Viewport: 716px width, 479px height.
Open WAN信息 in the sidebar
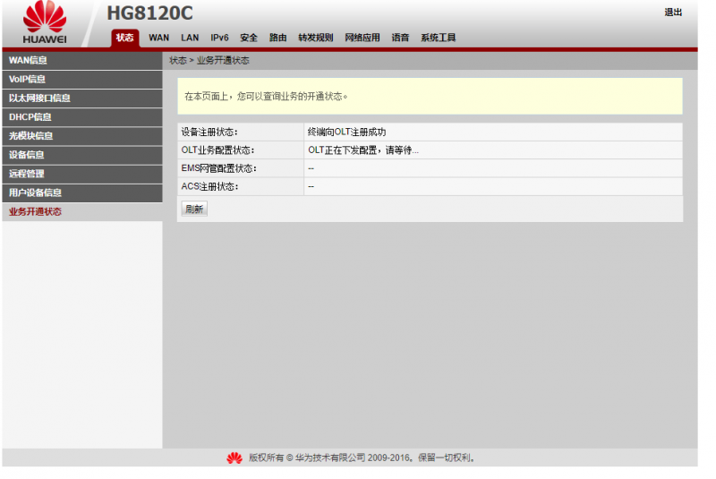(82, 60)
